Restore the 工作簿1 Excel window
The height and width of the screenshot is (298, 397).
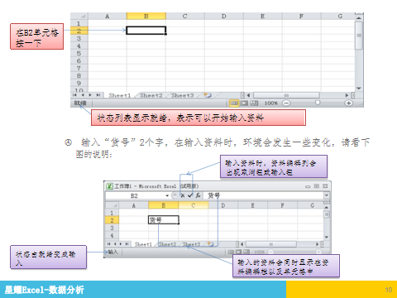(317, 186)
